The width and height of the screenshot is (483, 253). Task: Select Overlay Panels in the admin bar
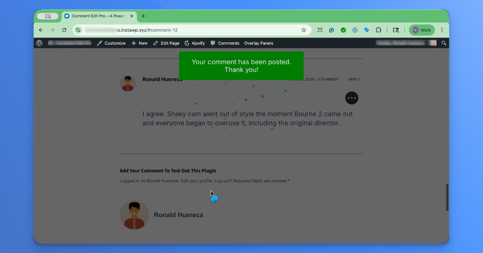pos(258,43)
